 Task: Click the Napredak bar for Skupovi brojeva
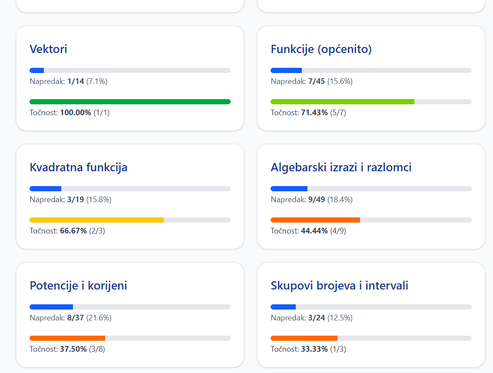(x=371, y=306)
